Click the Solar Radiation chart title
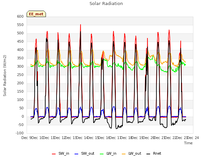This screenshot has width=213, height=160. pyautogui.click(x=106, y=4)
